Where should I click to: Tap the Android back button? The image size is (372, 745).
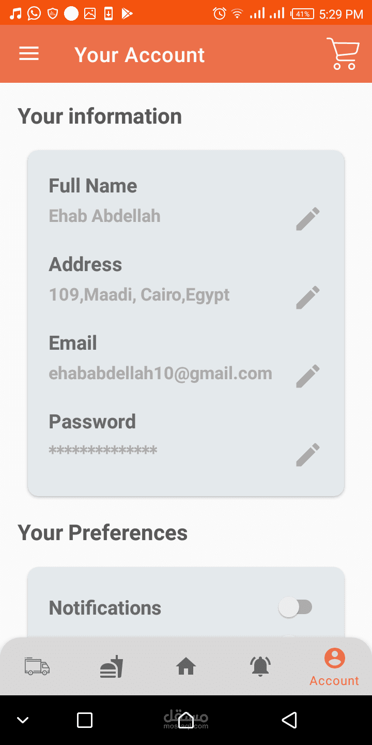click(x=289, y=720)
